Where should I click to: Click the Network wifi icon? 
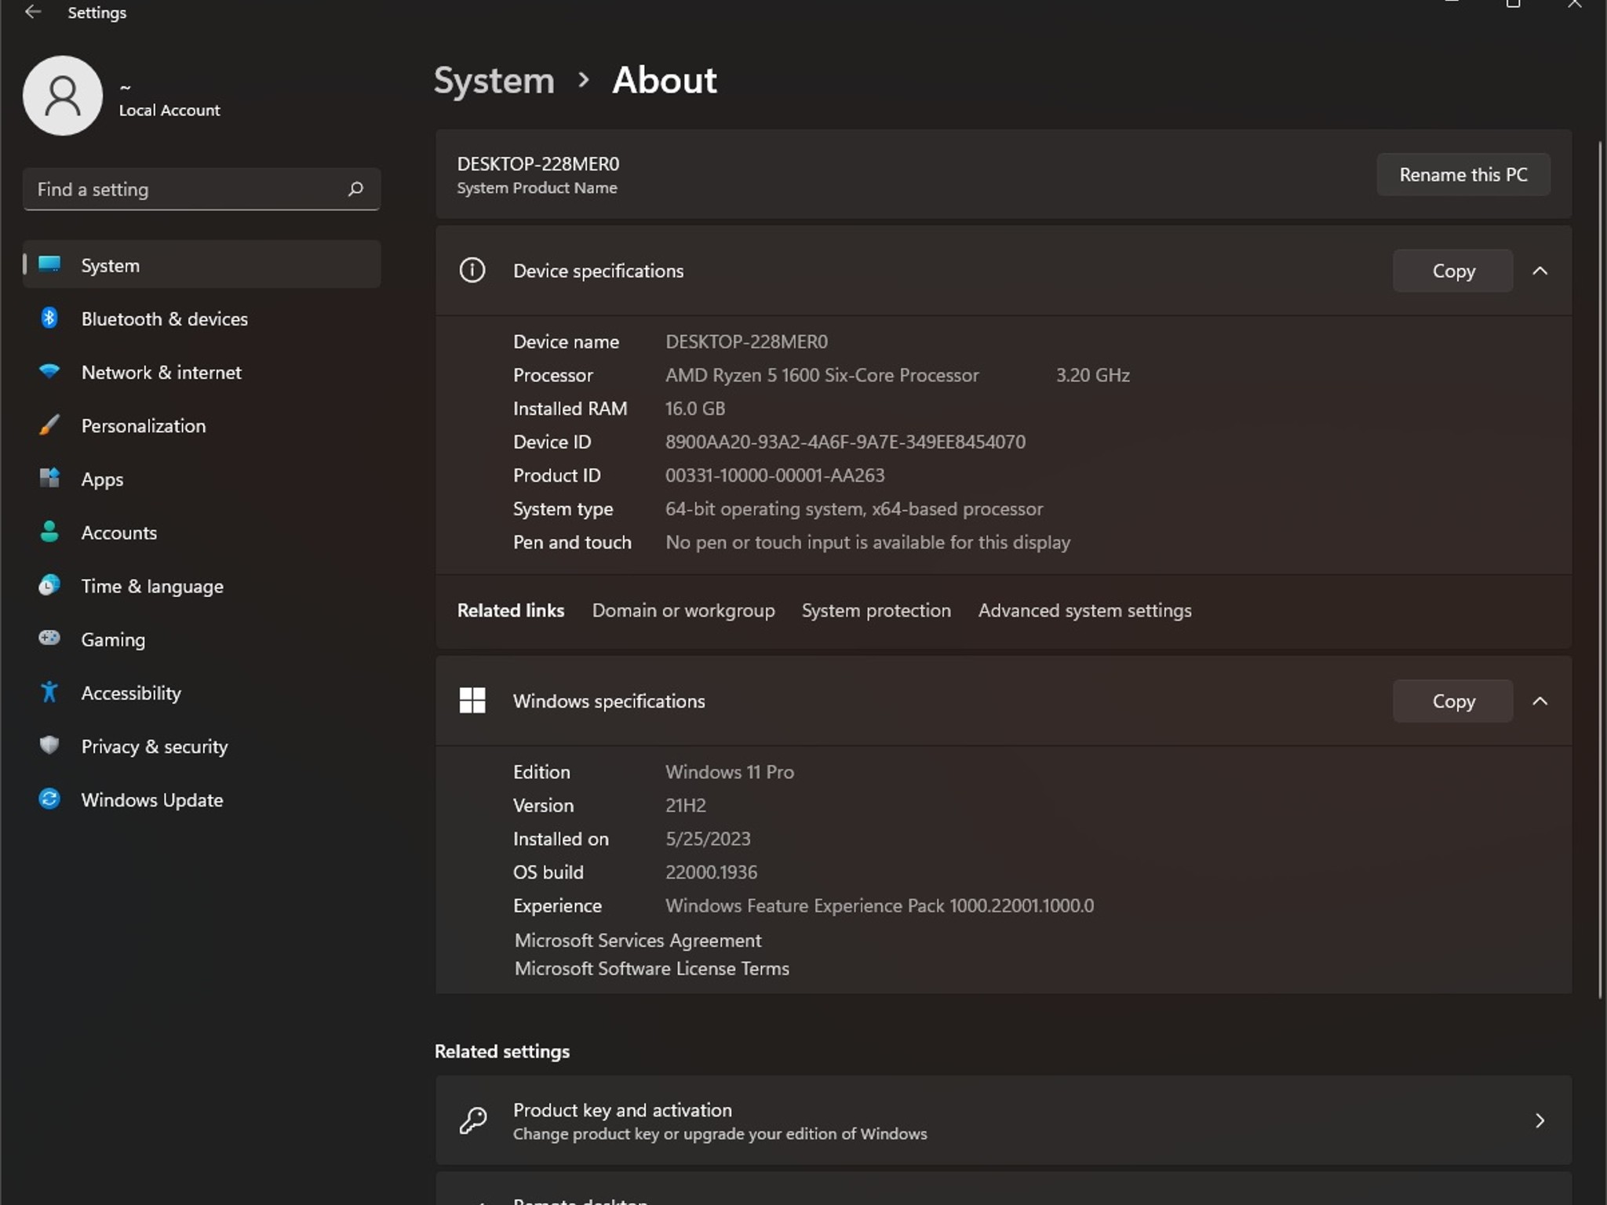click(x=49, y=371)
